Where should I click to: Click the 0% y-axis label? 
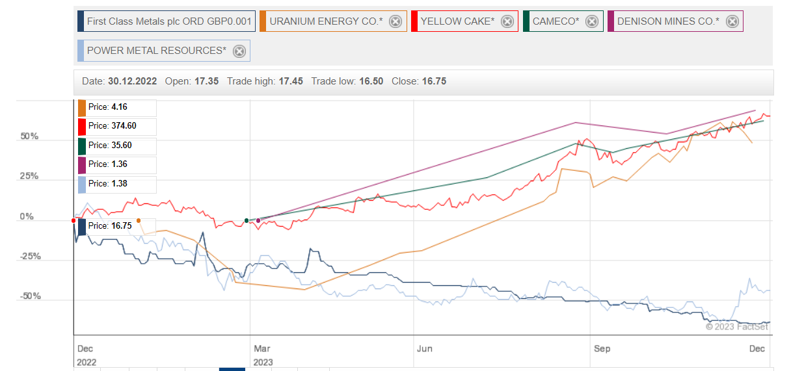pos(26,217)
